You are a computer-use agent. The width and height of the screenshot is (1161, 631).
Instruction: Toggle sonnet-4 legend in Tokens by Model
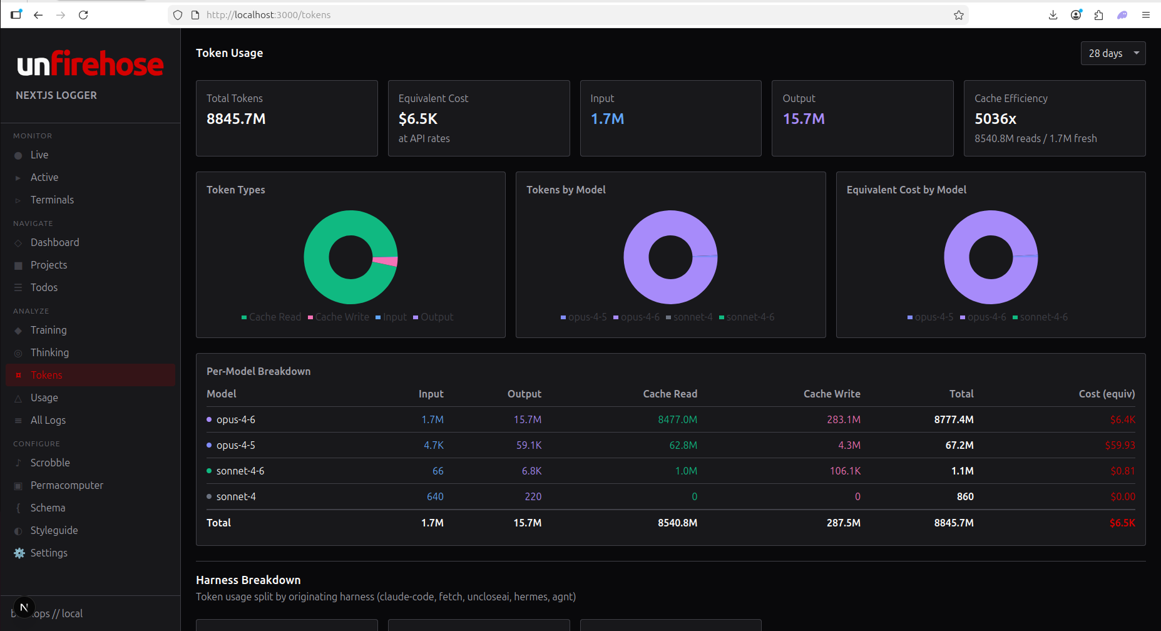point(689,317)
